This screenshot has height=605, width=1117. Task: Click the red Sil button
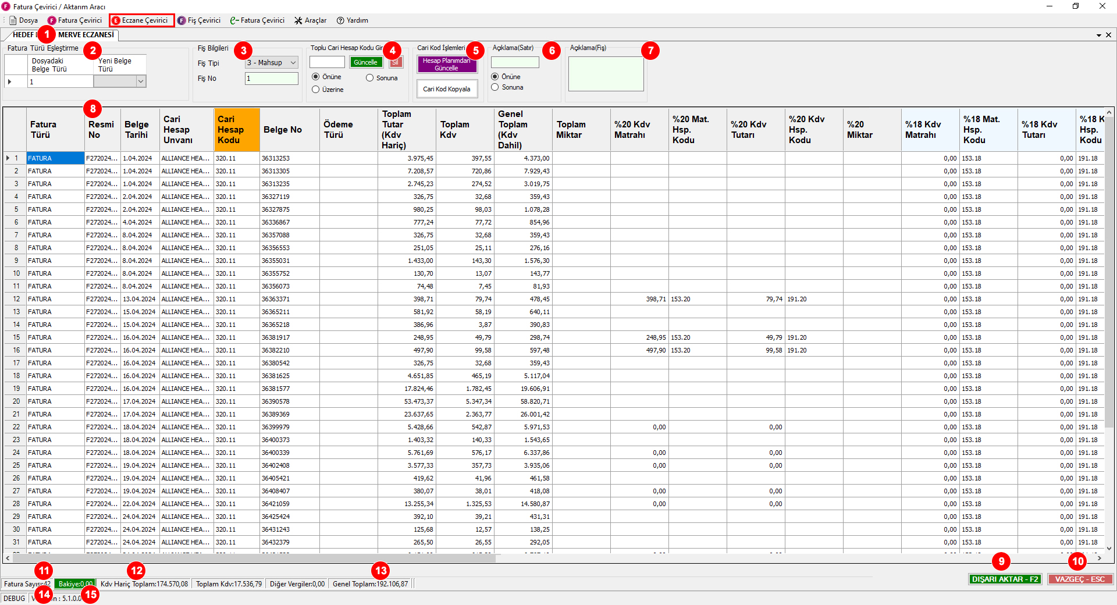[x=396, y=62]
